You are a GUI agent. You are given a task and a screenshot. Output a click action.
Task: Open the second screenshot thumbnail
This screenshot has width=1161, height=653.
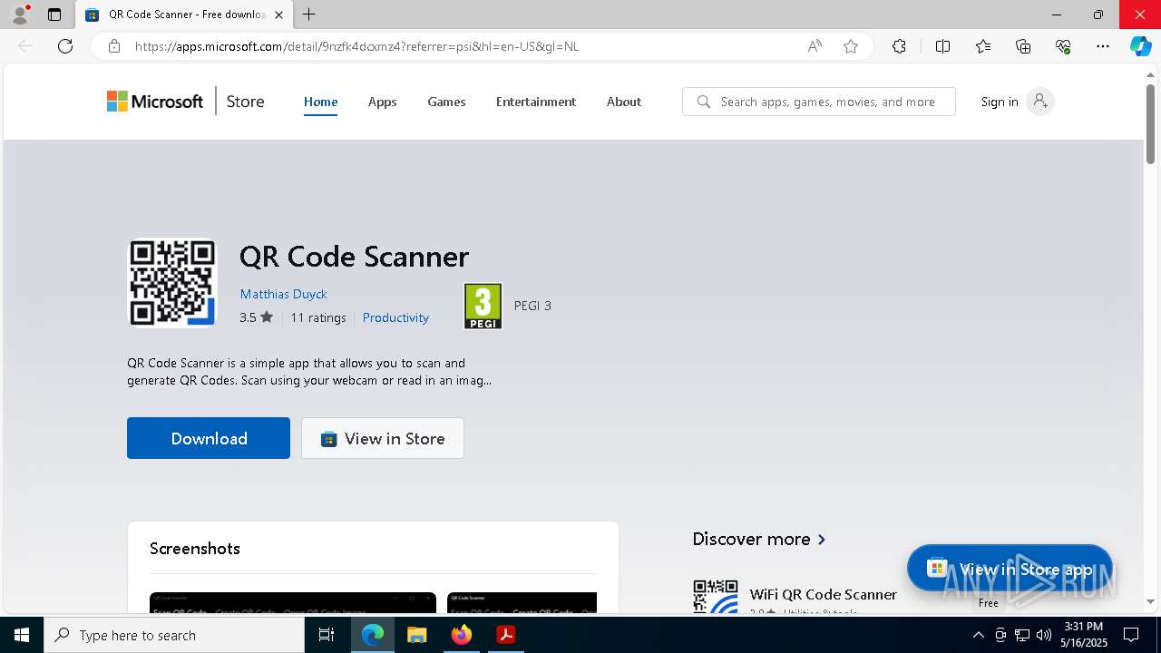coord(522,602)
